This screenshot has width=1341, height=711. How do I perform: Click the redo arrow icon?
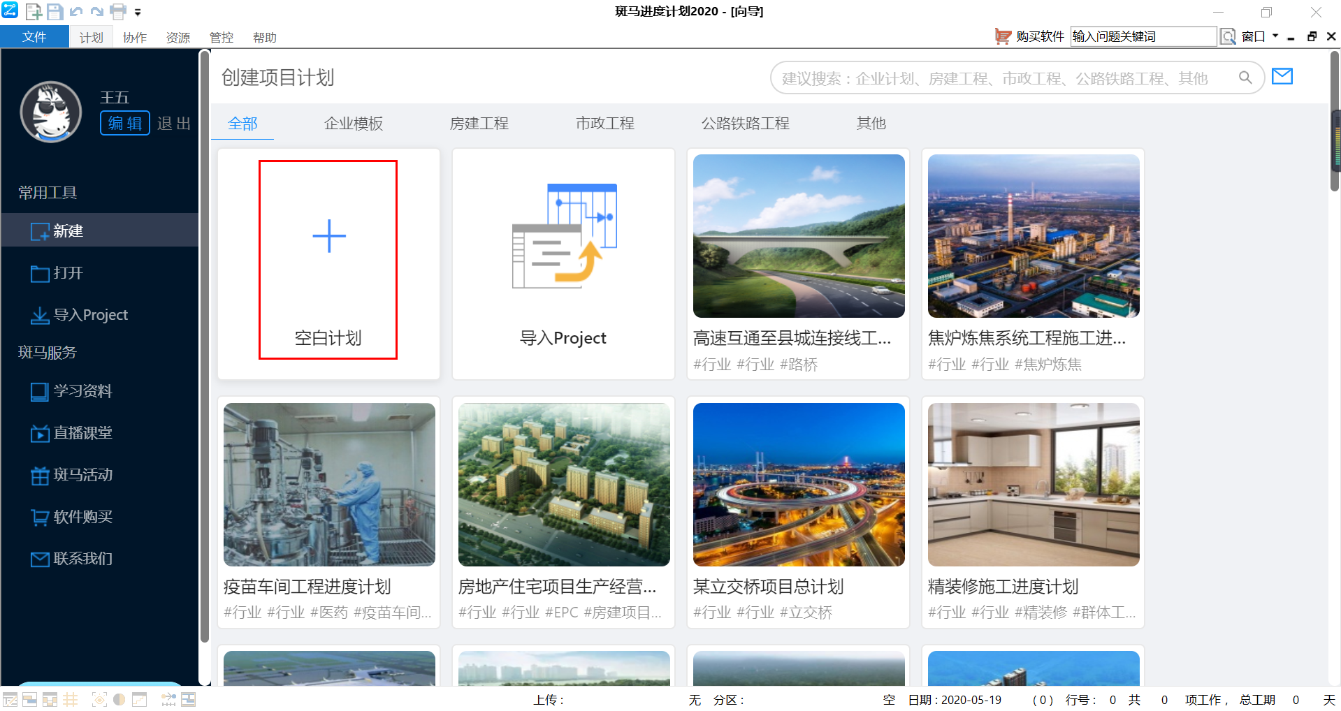coord(96,12)
